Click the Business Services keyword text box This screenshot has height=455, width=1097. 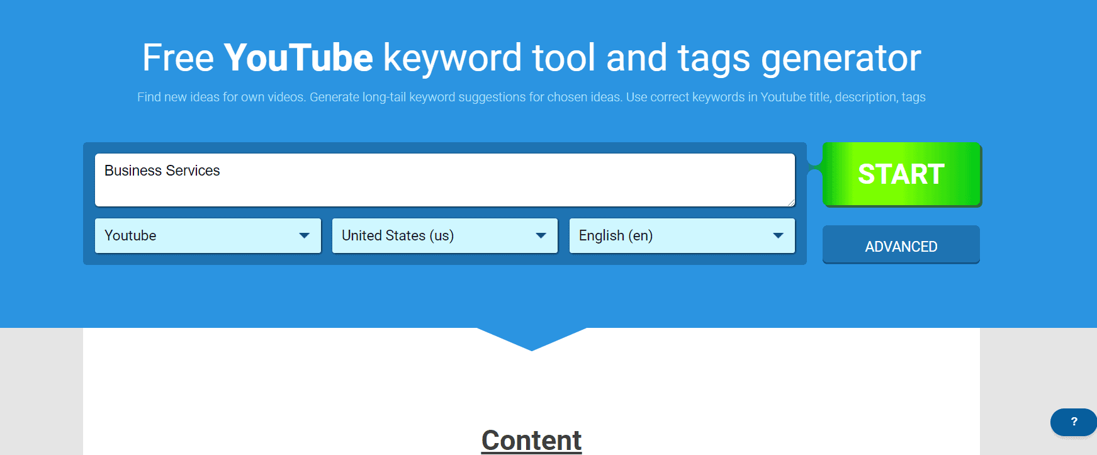[x=445, y=180]
